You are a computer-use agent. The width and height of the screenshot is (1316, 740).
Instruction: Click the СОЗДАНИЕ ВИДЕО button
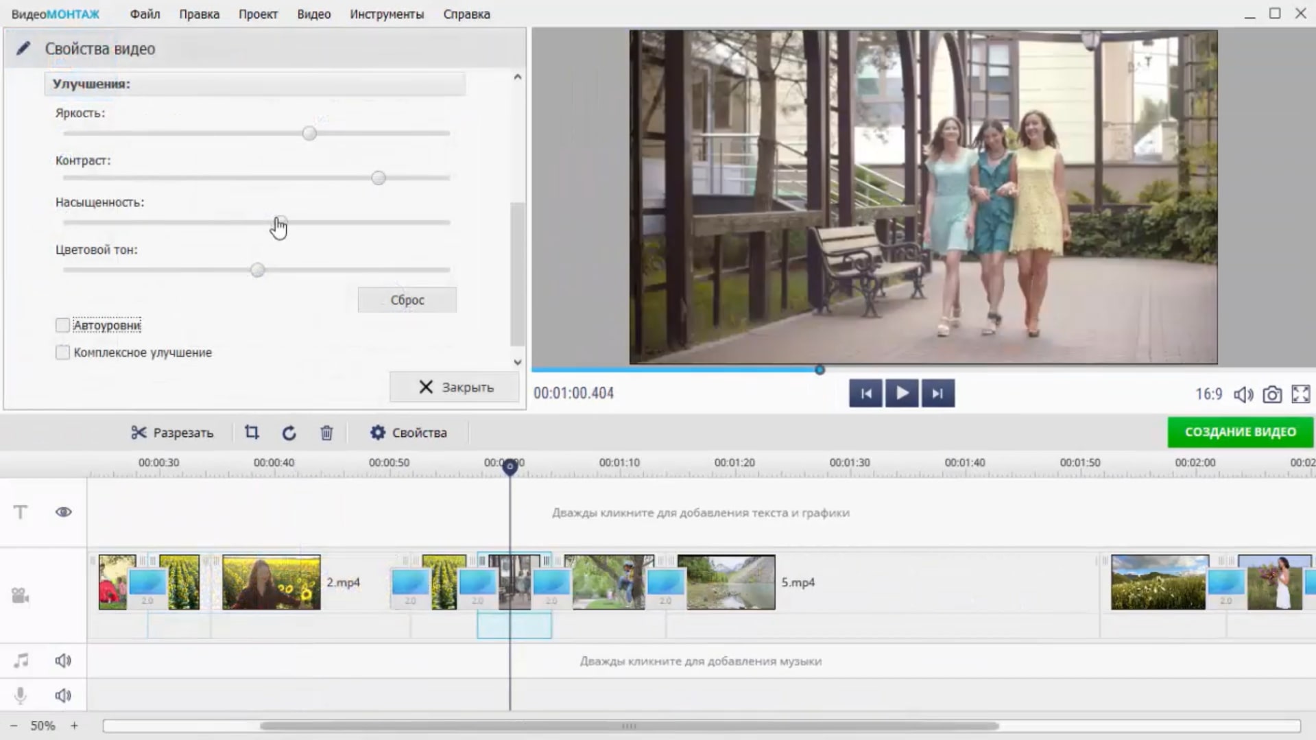click(x=1240, y=432)
